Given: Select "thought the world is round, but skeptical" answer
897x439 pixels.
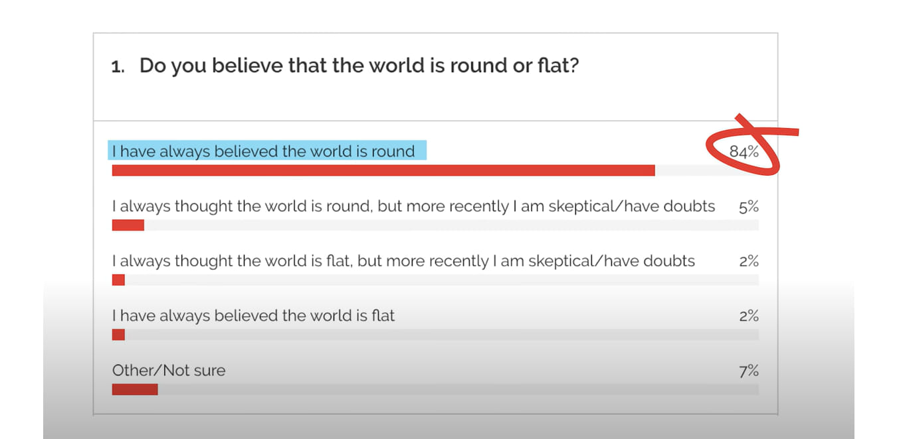Looking at the screenshot, I should tap(413, 206).
